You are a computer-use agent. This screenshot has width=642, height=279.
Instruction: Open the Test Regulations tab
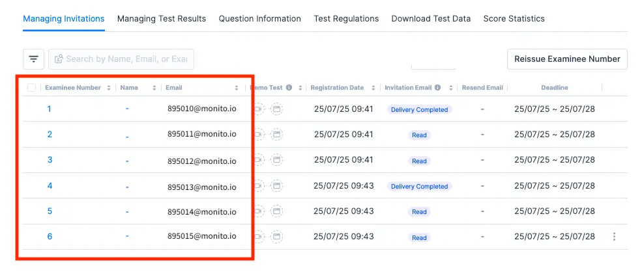coord(346,19)
